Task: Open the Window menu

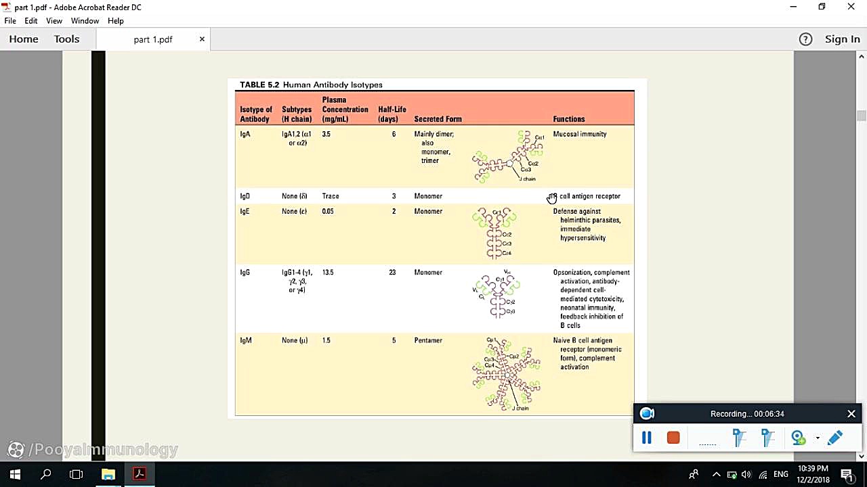Action: 85,21
